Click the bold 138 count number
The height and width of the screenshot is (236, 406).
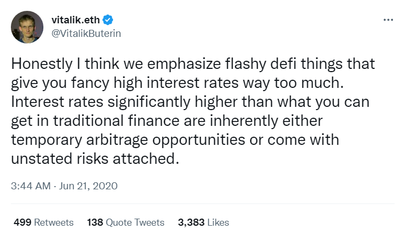click(95, 222)
